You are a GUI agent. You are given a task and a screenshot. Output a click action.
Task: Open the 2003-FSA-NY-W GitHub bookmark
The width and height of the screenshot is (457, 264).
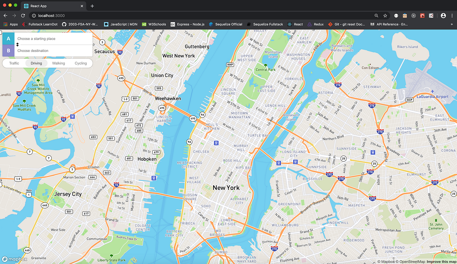(x=80, y=24)
